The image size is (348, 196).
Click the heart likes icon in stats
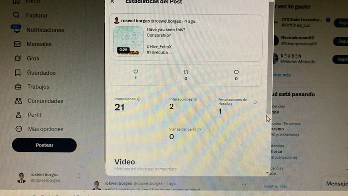[135, 72]
